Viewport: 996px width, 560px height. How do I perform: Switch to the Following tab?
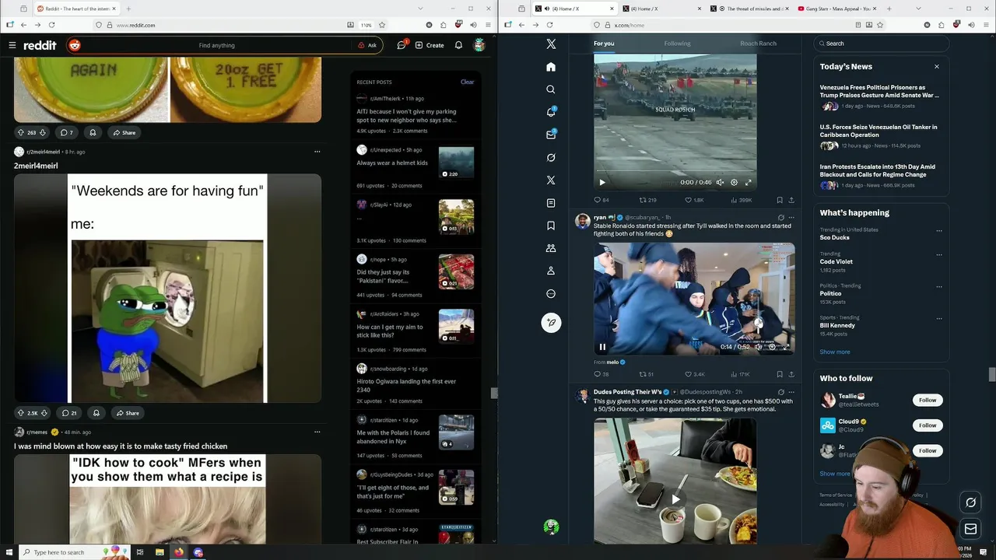677,44
